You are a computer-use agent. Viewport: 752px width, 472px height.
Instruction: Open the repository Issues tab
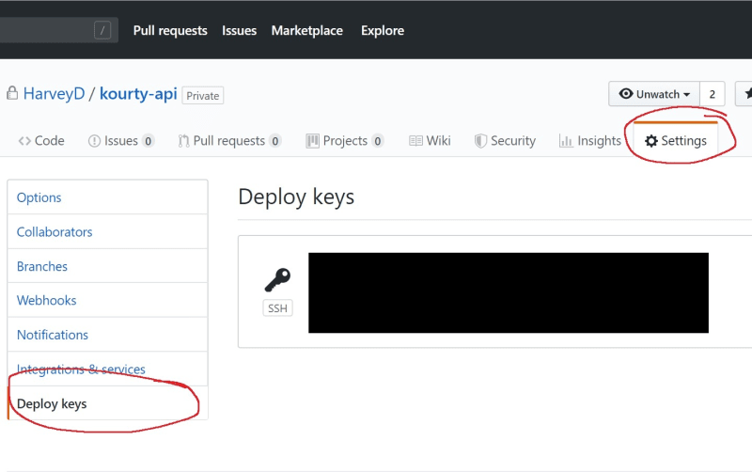pyautogui.click(x=121, y=140)
